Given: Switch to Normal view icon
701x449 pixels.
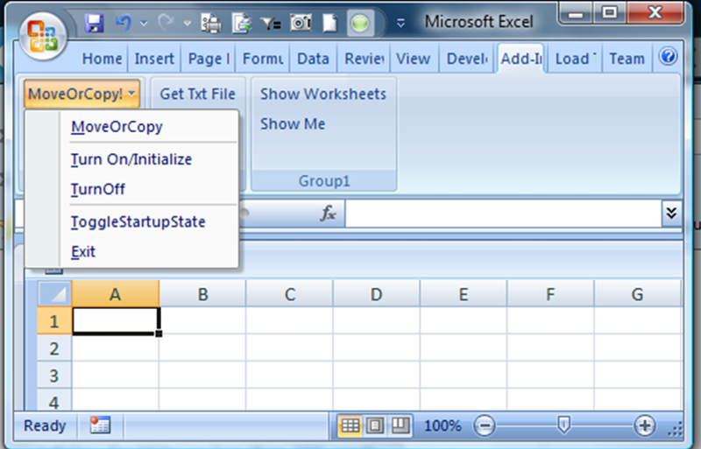Looking at the screenshot, I should click(x=350, y=425).
